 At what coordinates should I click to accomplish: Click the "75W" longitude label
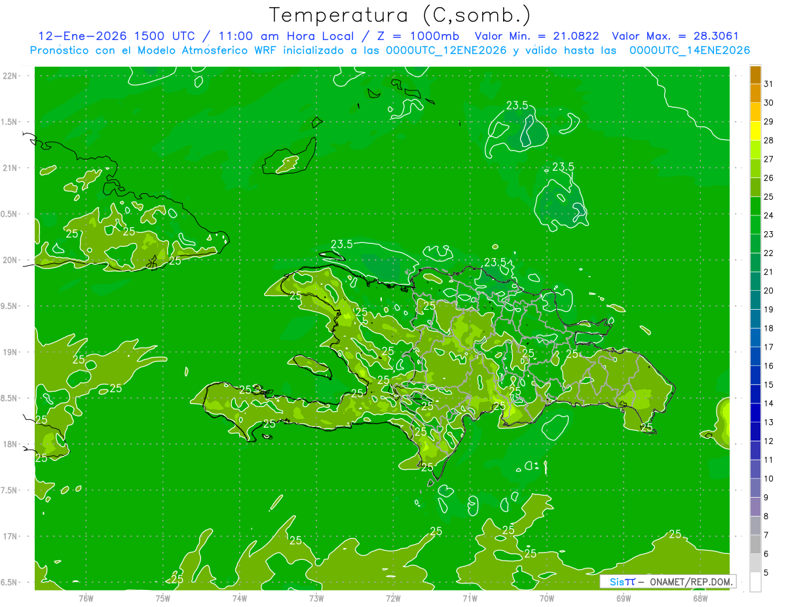click(x=163, y=598)
